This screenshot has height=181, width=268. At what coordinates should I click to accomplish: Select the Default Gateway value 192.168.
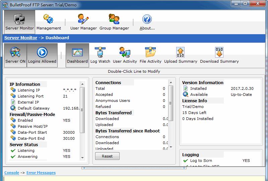(x=71, y=108)
